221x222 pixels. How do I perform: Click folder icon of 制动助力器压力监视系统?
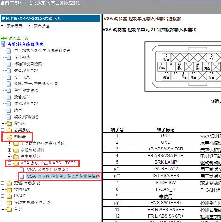pos(16,143)
